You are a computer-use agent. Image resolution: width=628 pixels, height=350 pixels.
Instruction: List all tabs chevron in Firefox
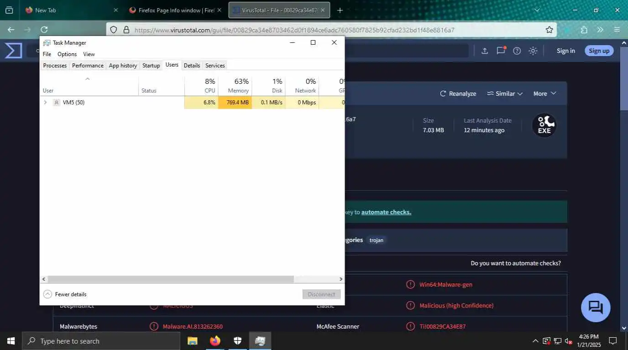[537, 10]
